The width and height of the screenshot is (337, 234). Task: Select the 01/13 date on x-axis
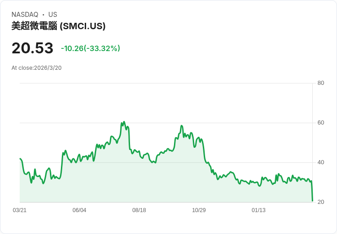[259, 210]
